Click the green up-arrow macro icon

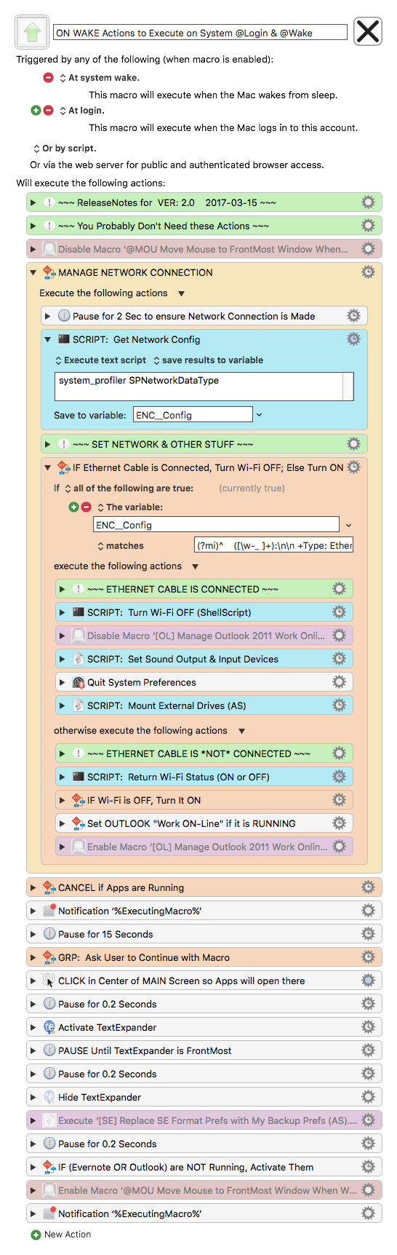pyautogui.click(x=32, y=31)
